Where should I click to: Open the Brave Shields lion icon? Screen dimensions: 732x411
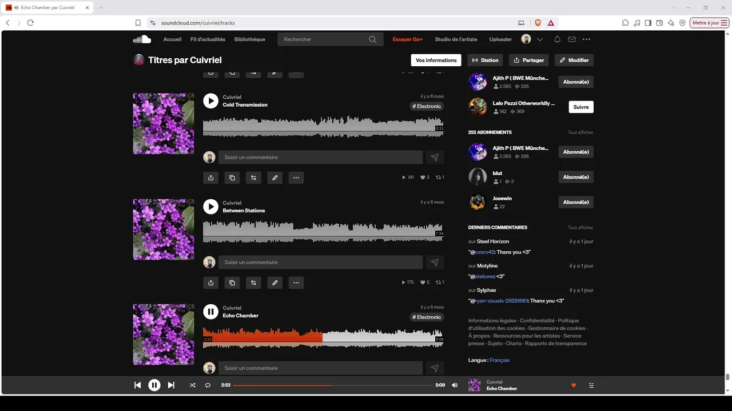538,23
